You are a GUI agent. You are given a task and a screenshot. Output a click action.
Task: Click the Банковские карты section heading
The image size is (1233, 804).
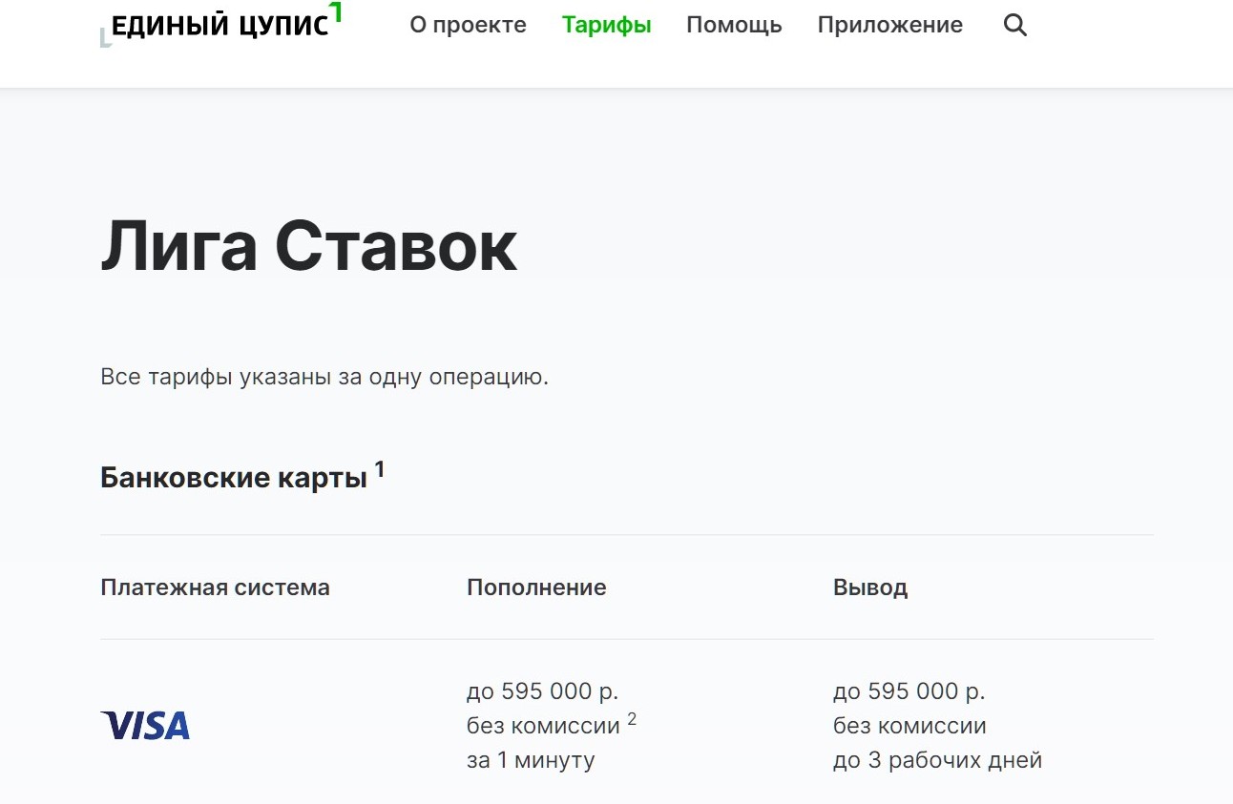pyautogui.click(x=234, y=478)
